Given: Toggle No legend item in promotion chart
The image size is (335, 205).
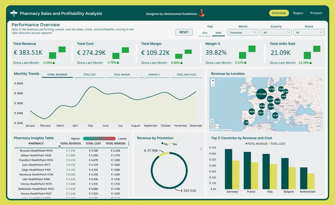Looking at the screenshot, I should [165, 144].
